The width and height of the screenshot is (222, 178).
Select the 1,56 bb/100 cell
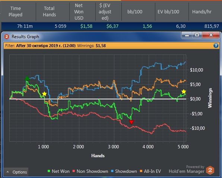pos(147,26)
